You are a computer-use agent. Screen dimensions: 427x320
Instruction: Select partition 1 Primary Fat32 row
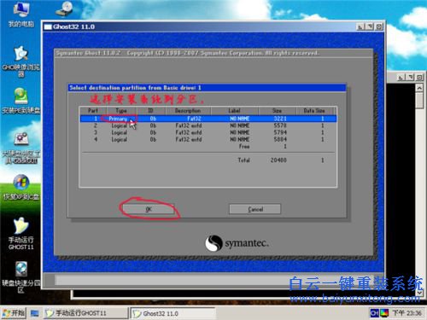coord(208,119)
